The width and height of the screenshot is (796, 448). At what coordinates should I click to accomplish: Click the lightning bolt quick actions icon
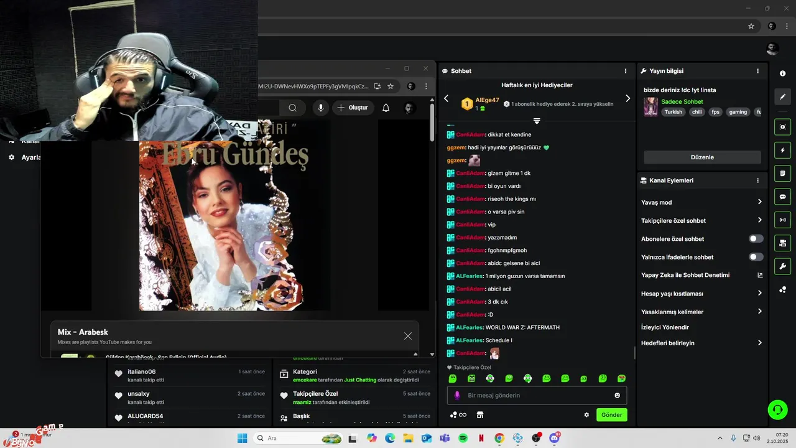(782, 150)
